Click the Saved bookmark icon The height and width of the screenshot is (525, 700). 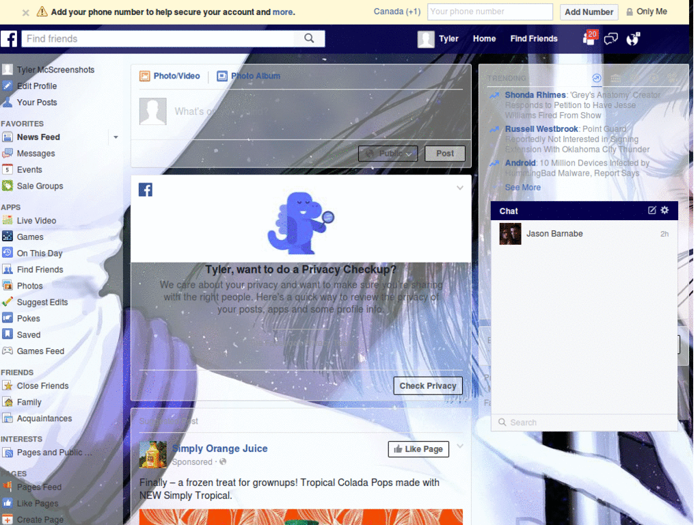8,334
